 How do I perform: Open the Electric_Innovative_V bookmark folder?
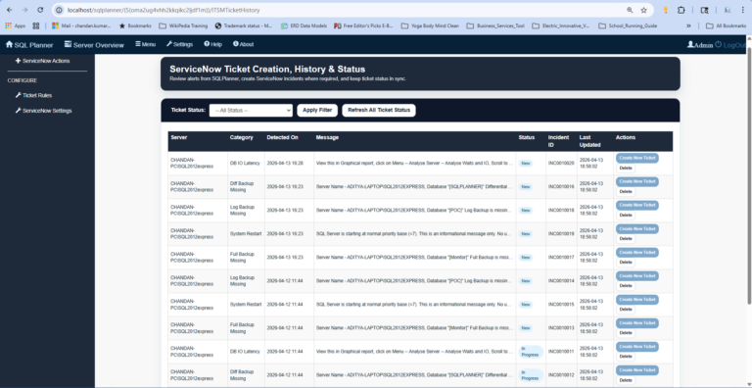point(561,25)
